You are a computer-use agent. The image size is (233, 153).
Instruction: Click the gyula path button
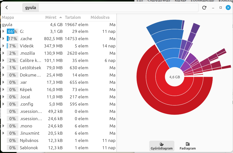point(30,8)
